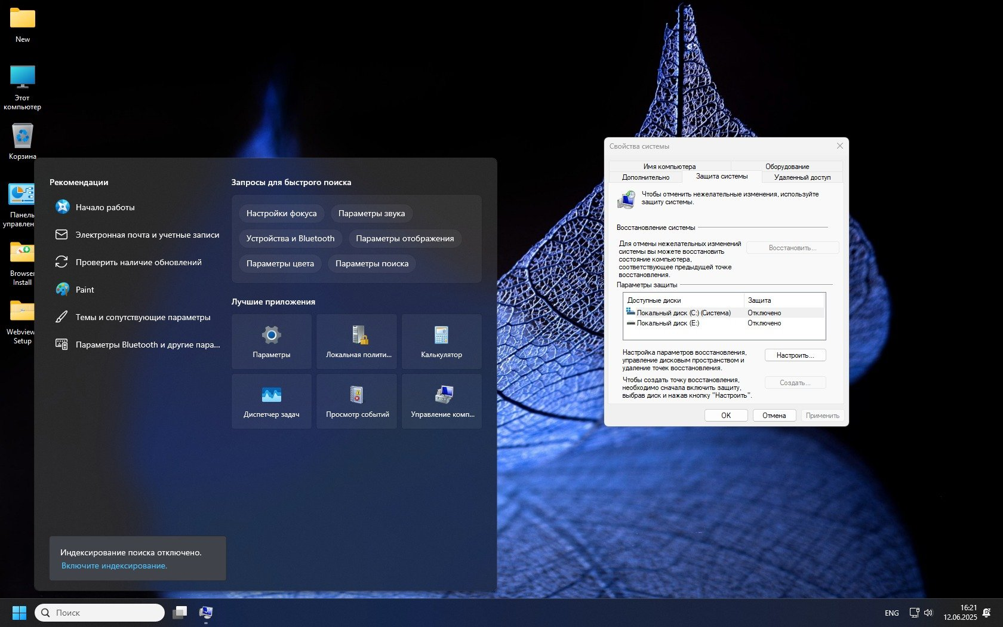This screenshot has height=627, width=1003.
Task: Switch to the Оборудование tab
Action: 787,167
